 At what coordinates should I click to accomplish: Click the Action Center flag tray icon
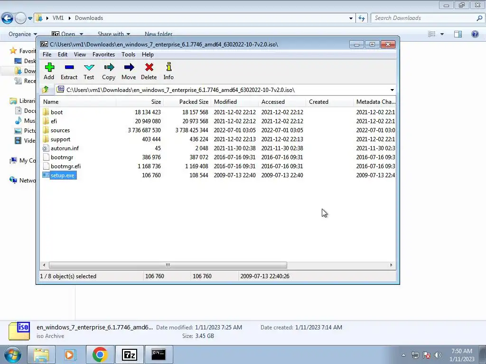pos(427,355)
